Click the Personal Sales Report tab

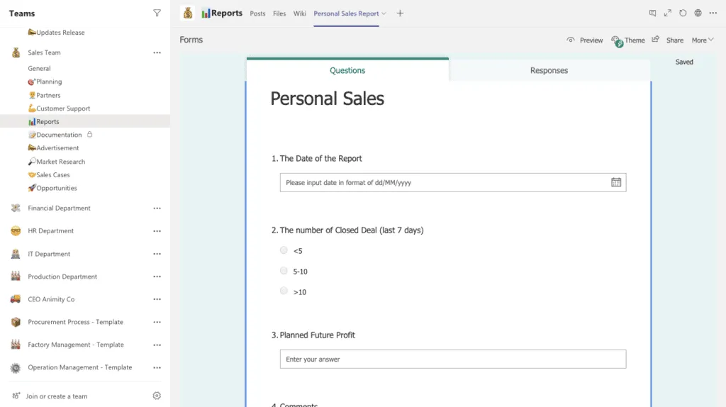[346, 13]
